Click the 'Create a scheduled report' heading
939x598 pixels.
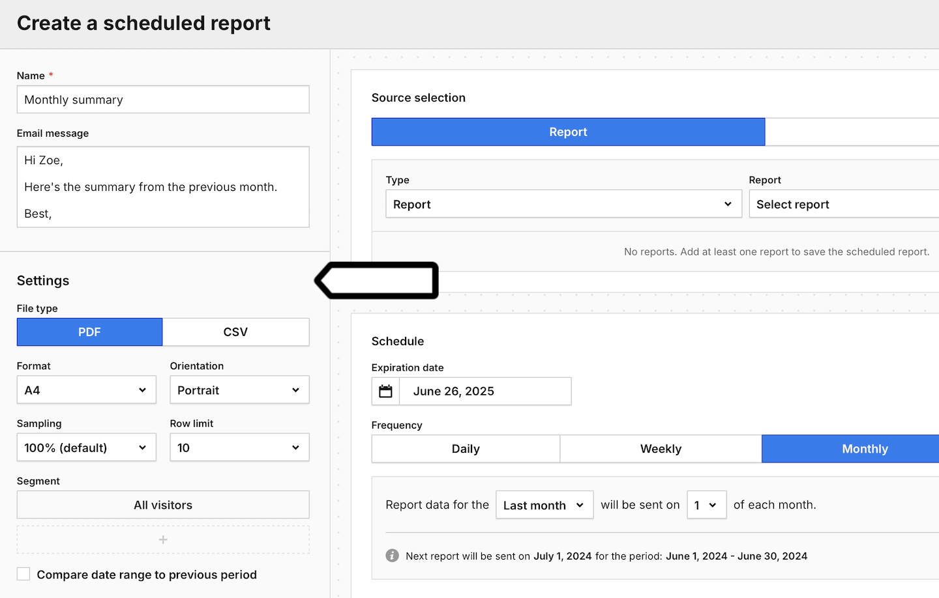[x=143, y=23]
